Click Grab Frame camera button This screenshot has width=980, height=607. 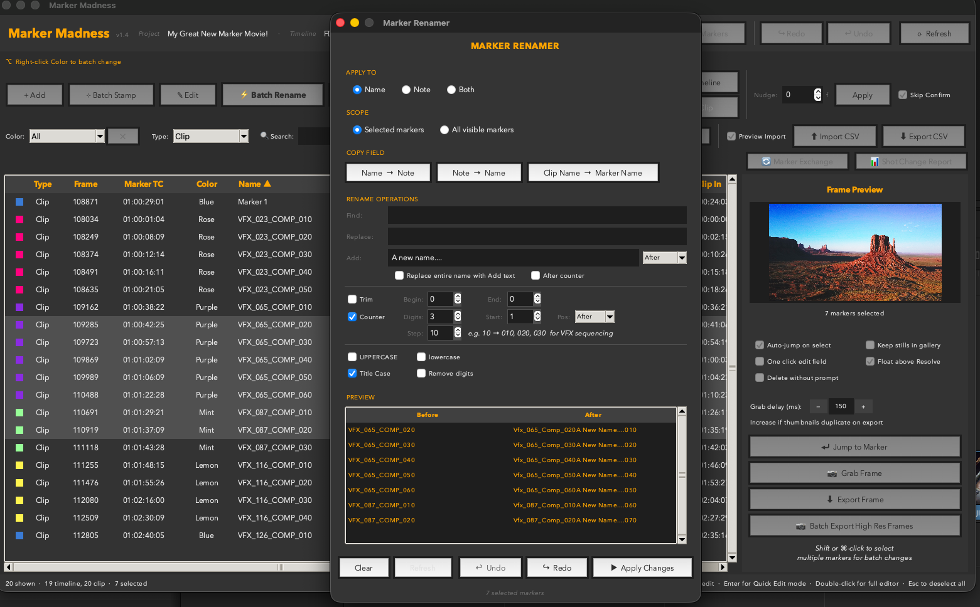(x=854, y=473)
